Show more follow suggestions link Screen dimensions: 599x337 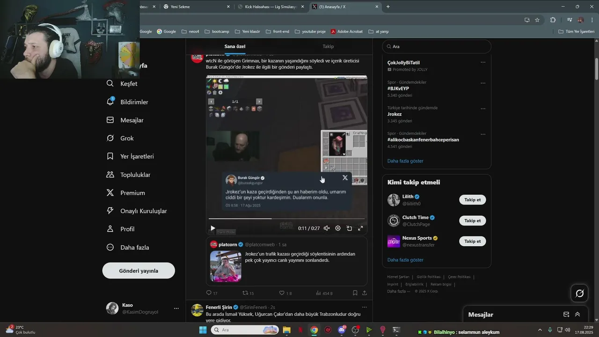pos(405,260)
